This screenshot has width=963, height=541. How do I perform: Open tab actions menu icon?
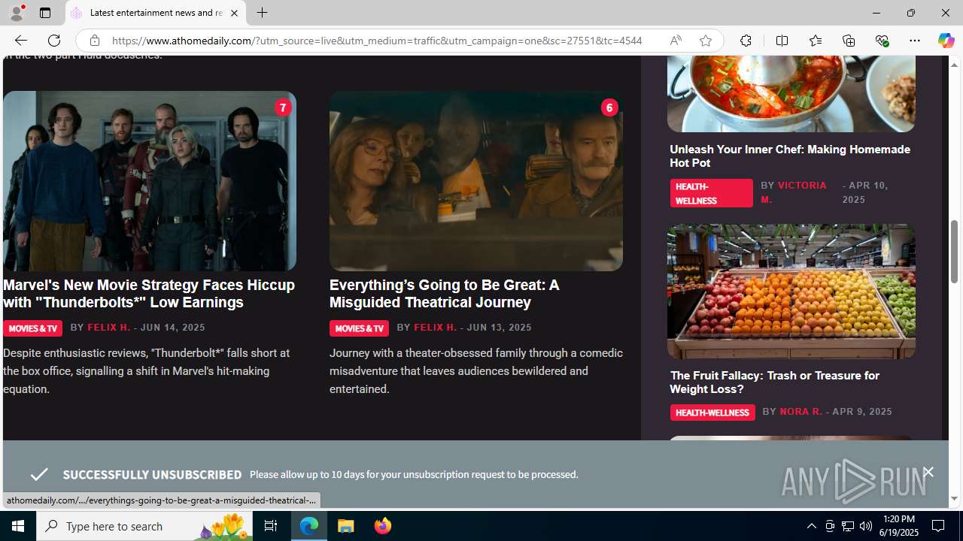45,13
